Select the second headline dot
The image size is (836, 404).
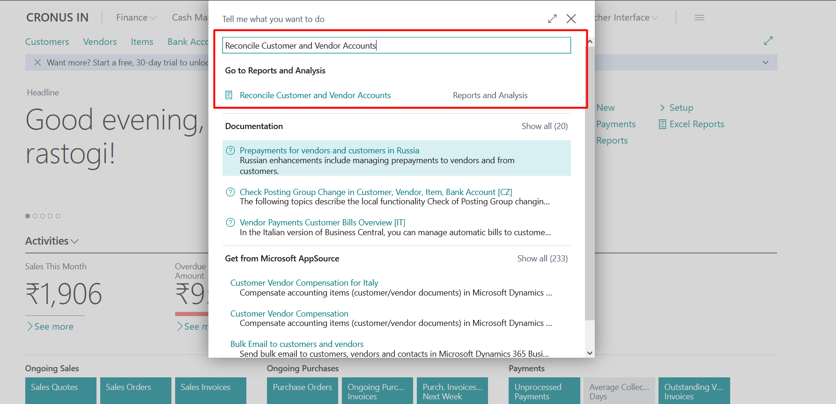pos(35,216)
